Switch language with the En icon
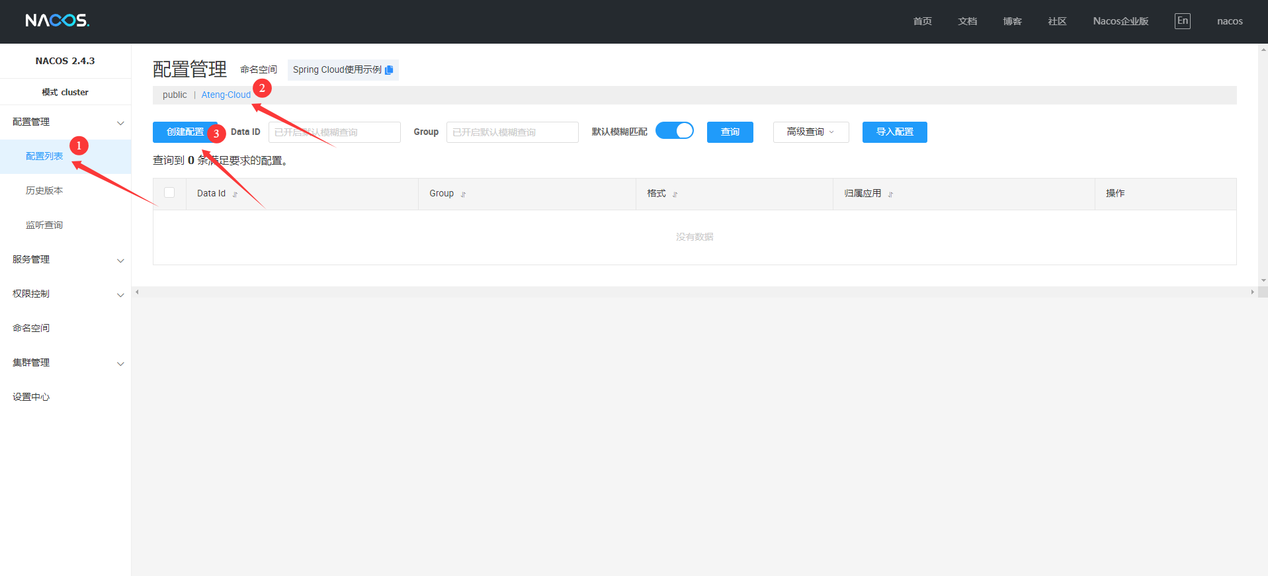Viewport: 1268px width, 576px height. click(1182, 21)
